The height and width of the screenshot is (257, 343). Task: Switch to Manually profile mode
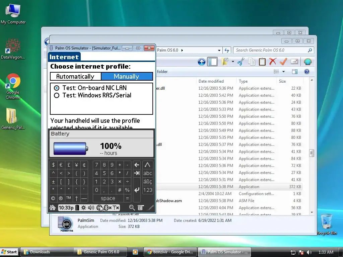127,77
